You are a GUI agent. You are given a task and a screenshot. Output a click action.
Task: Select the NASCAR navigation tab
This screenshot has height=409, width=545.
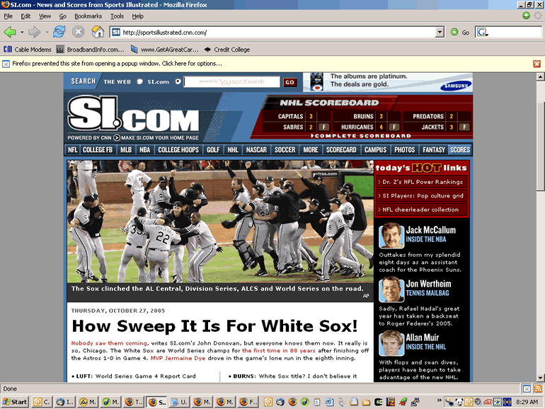tap(256, 150)
